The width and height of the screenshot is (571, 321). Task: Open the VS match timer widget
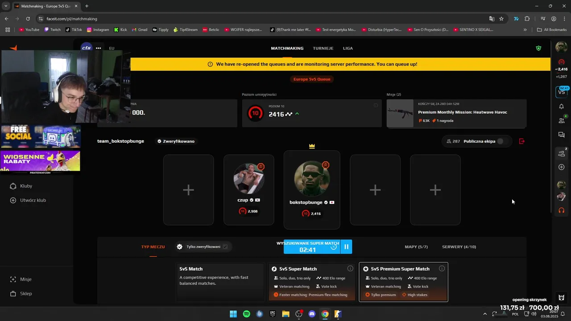(561, 91)
